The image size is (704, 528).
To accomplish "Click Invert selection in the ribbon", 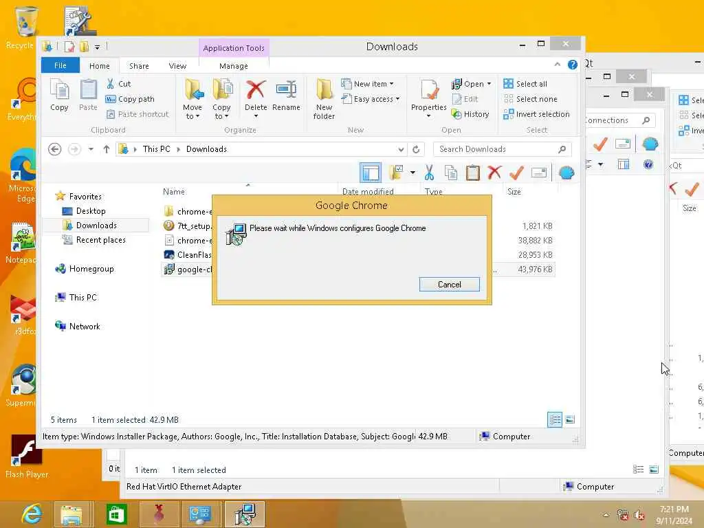I will coord(536,114).
